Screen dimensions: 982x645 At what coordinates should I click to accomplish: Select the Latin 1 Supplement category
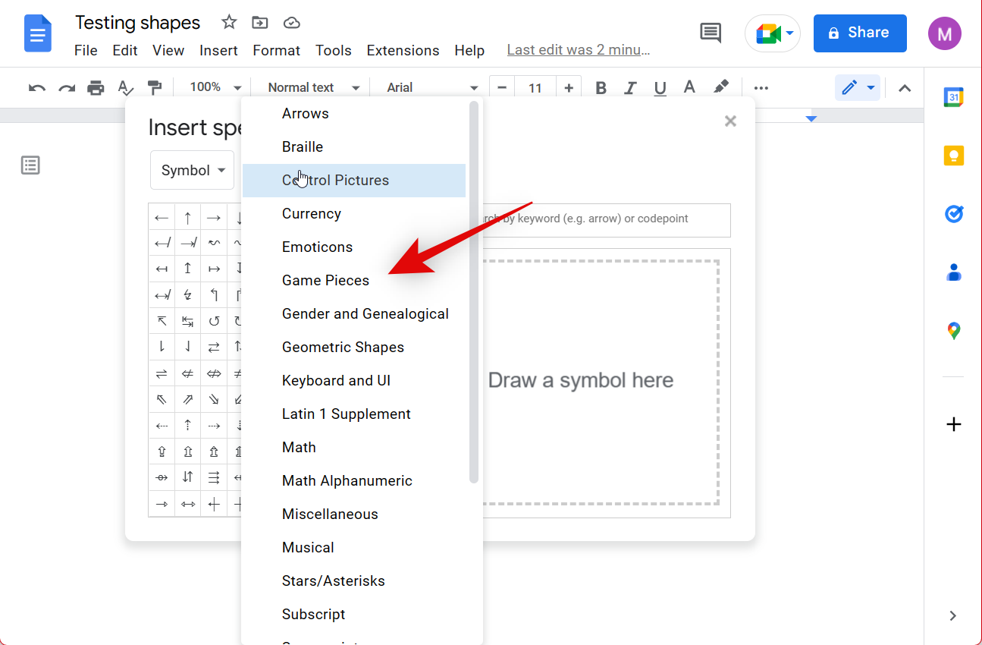[354, 414]
